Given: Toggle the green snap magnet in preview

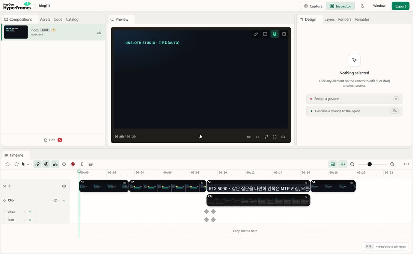Looking at the screenshot, I should click(x=274, y=34).
